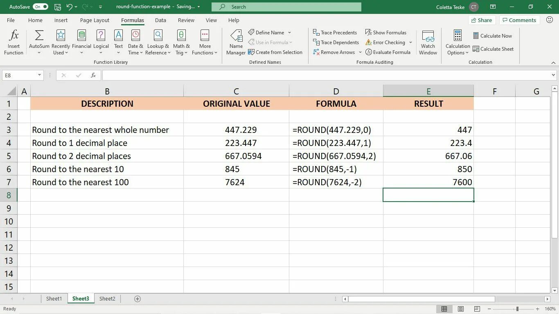Click the Save icon in title bar
This screenshot has height=314, width=559.
tap(58, 7)
